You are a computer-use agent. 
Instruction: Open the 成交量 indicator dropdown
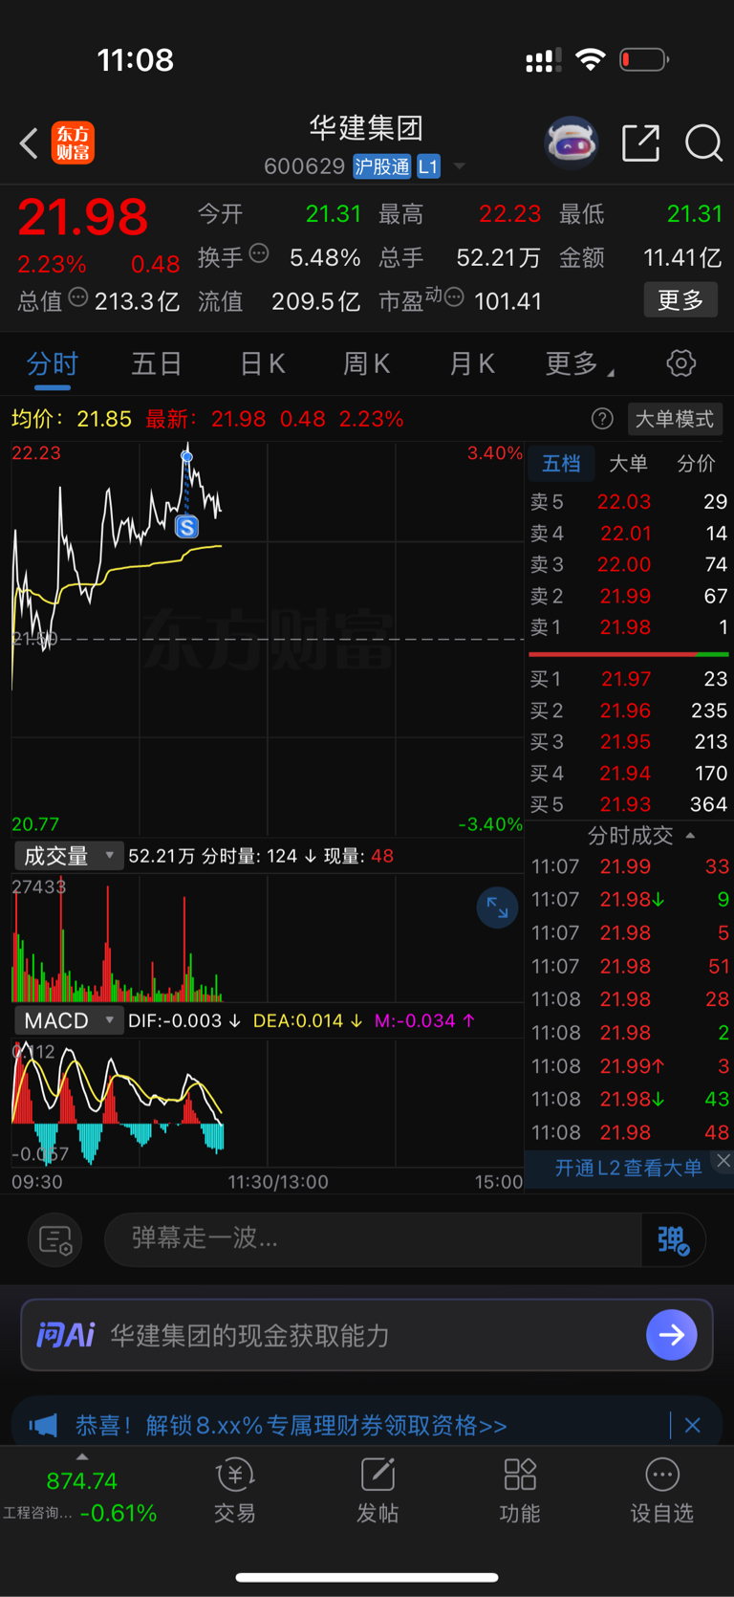pos(69,855)
